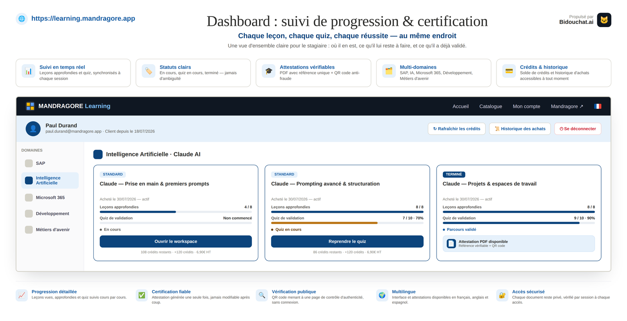Click Claude — Prise en main & premiers prompts title
Viewport: 627px width, 321px height.
coord(154,184)
